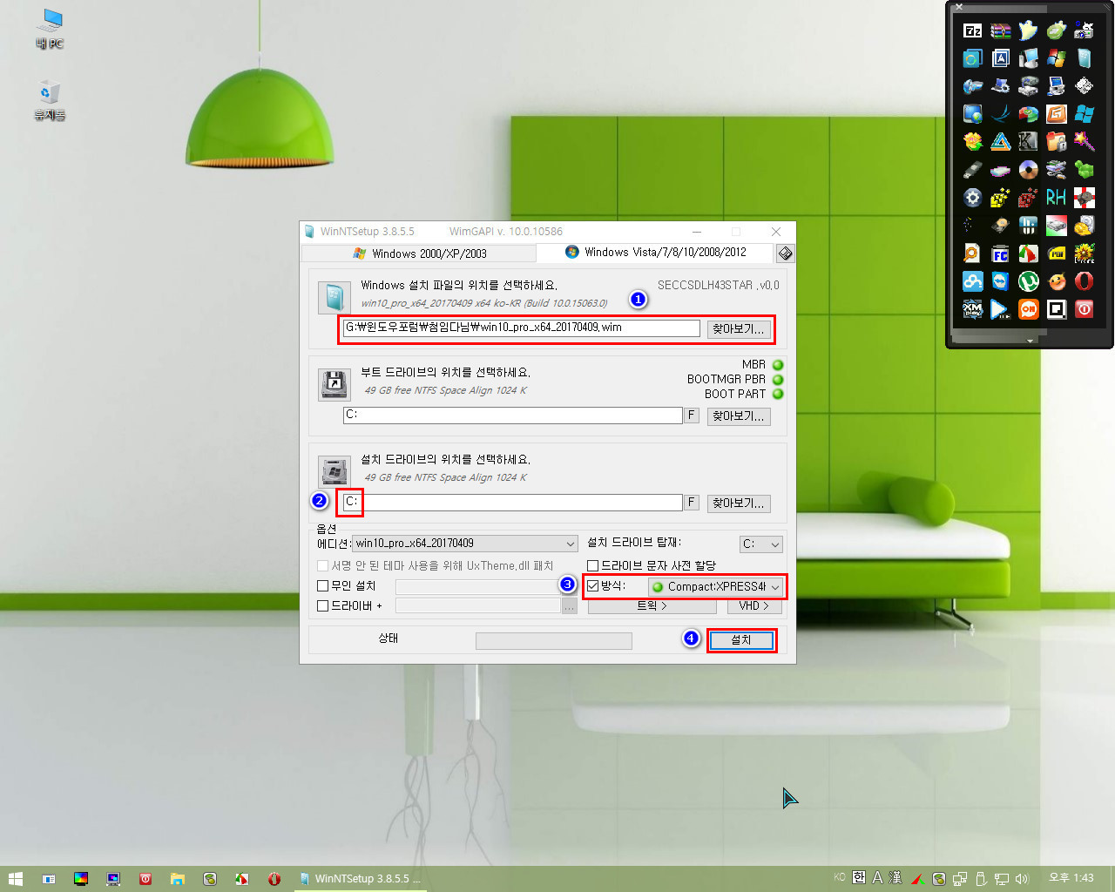Viewport: 1115px width, 892px height.
Task: Click 찾아보기 for the install drive
Action: pyautogui.click(x=739, y=503)
